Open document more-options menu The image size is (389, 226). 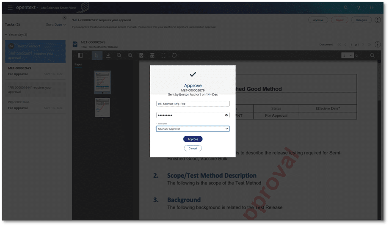378,44
